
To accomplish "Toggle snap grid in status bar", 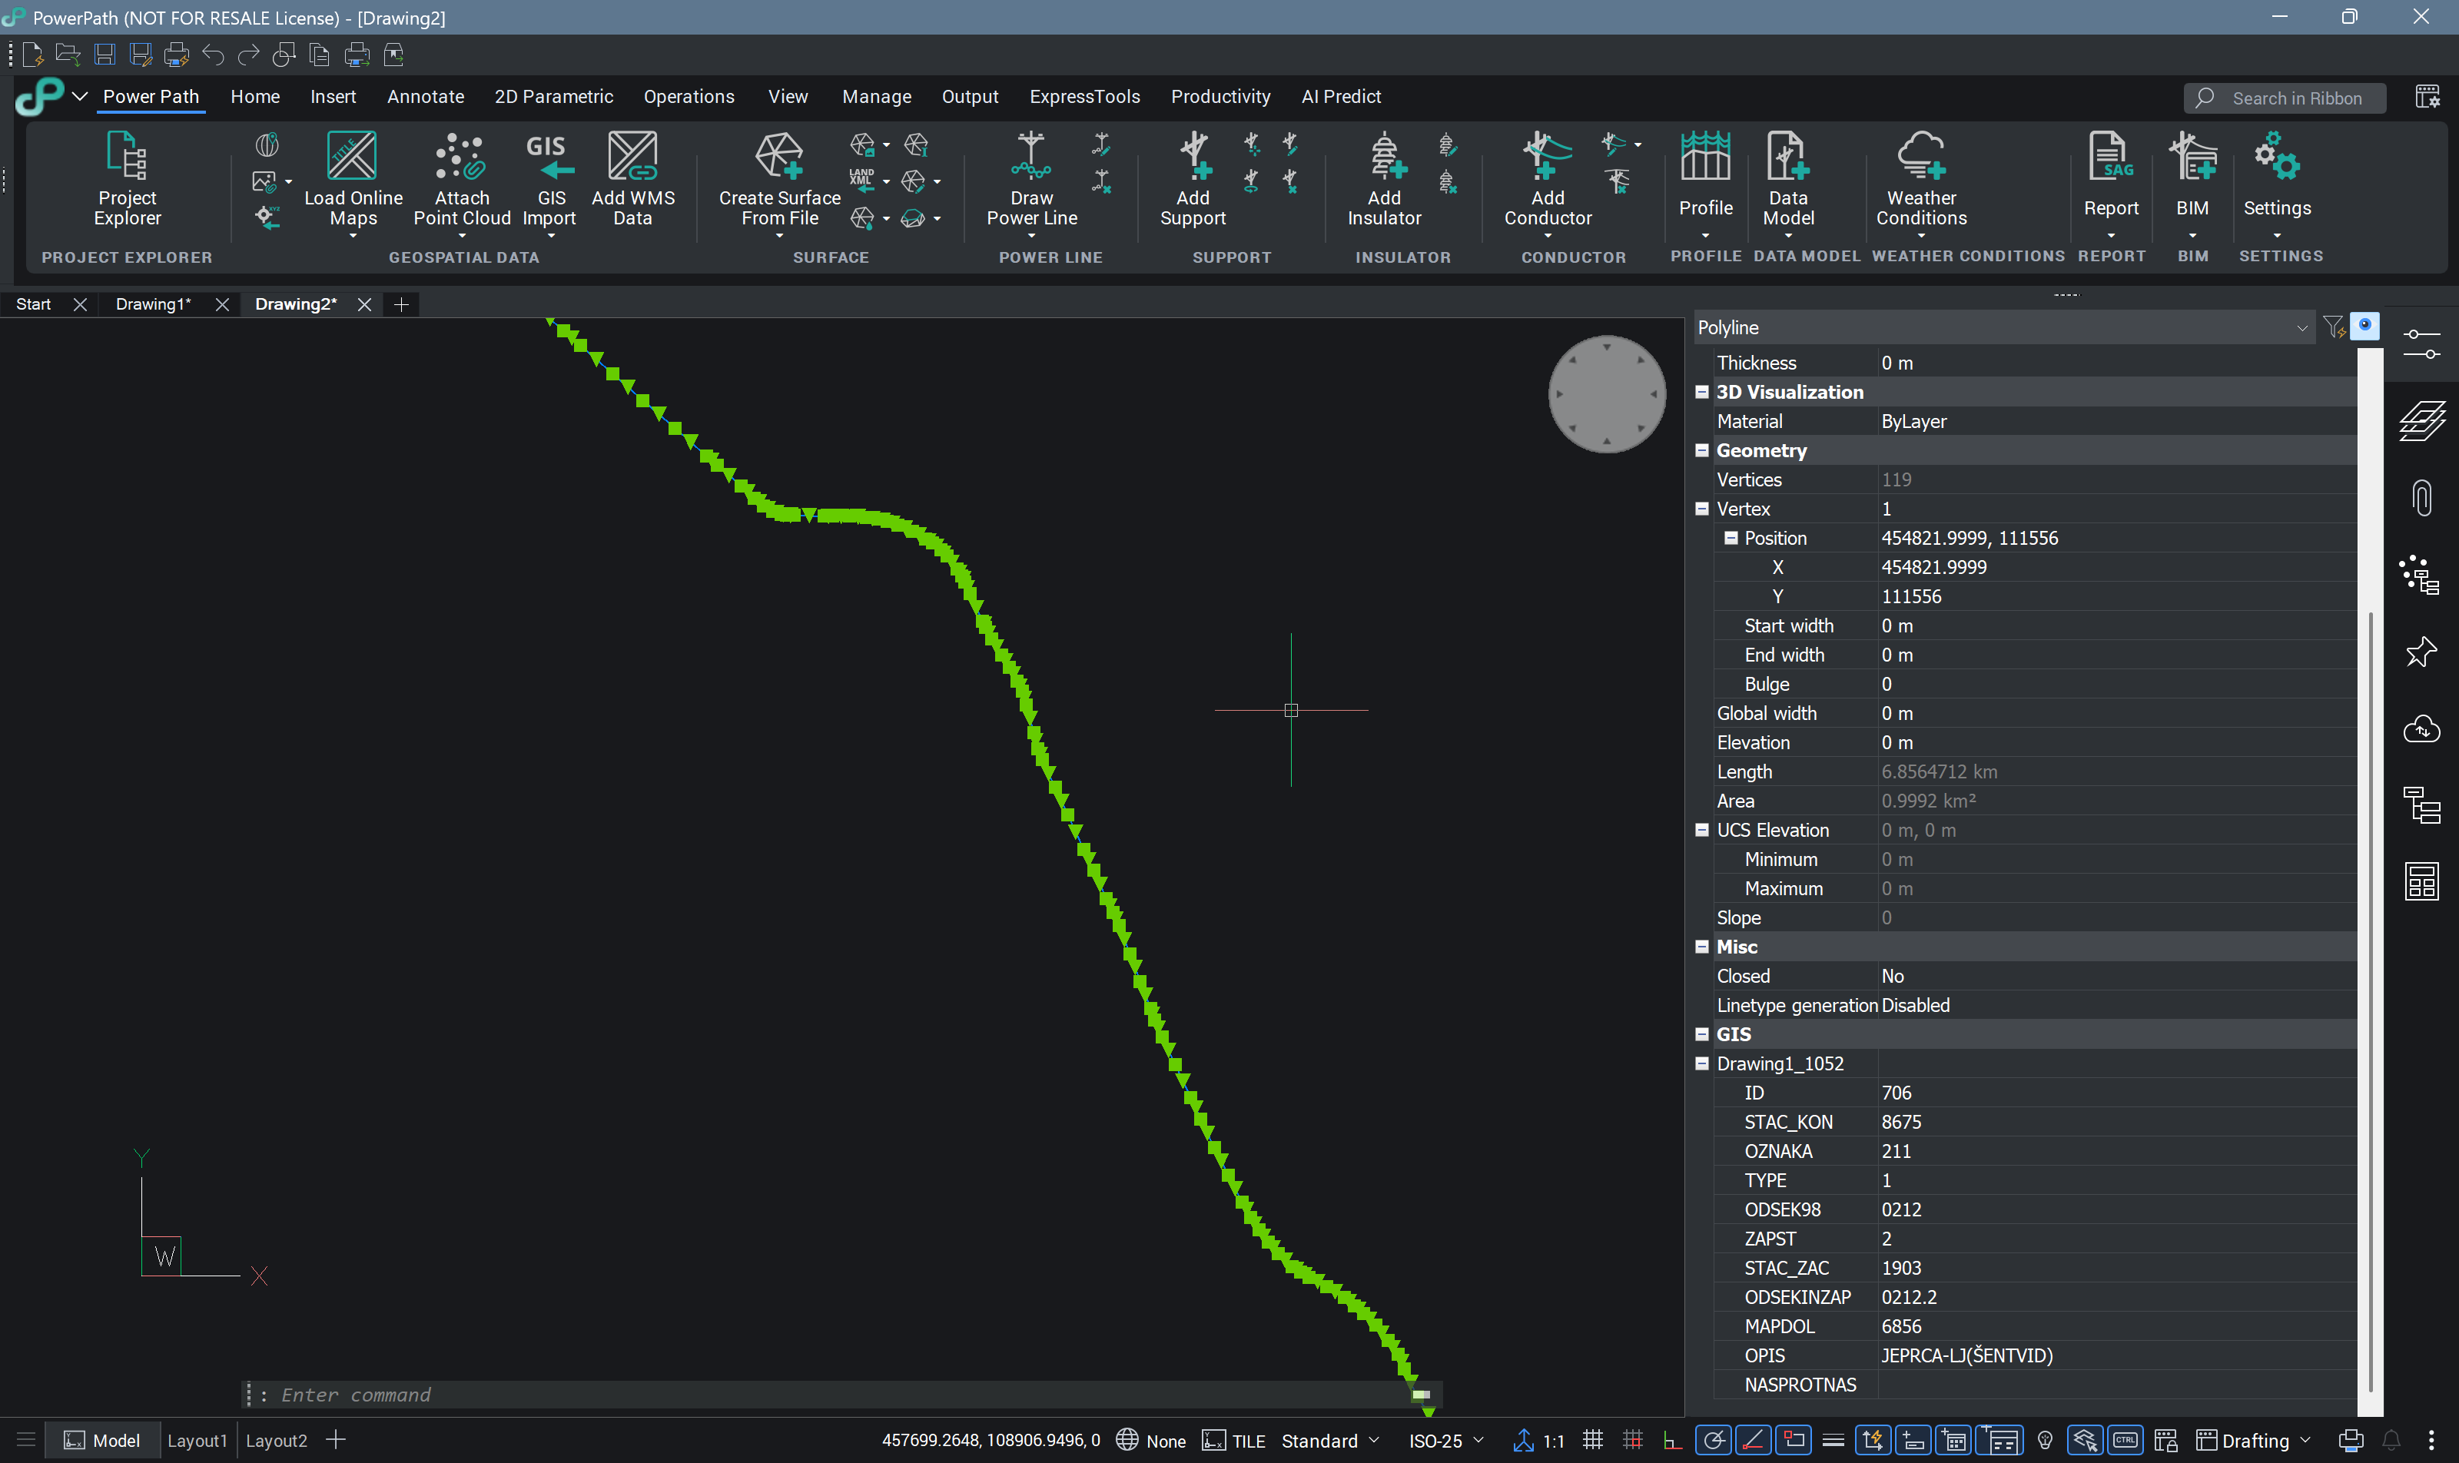I will pyautogui.click(x=1633, y=1440).
